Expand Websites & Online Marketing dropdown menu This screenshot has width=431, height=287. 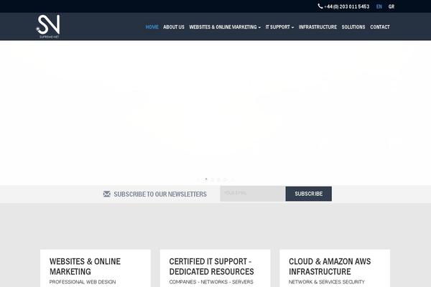tap(225, 27)
